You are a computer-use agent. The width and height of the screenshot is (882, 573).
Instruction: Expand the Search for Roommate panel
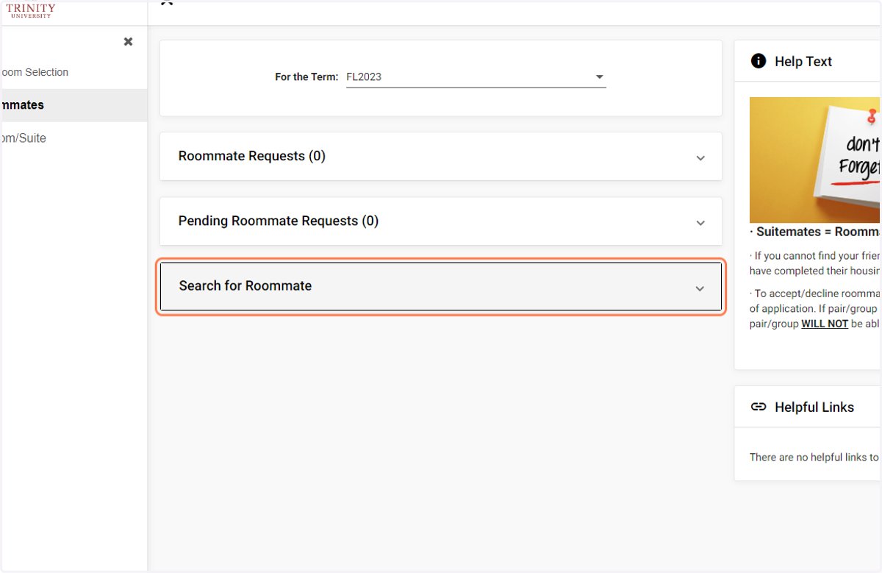[x=441, y=286]
